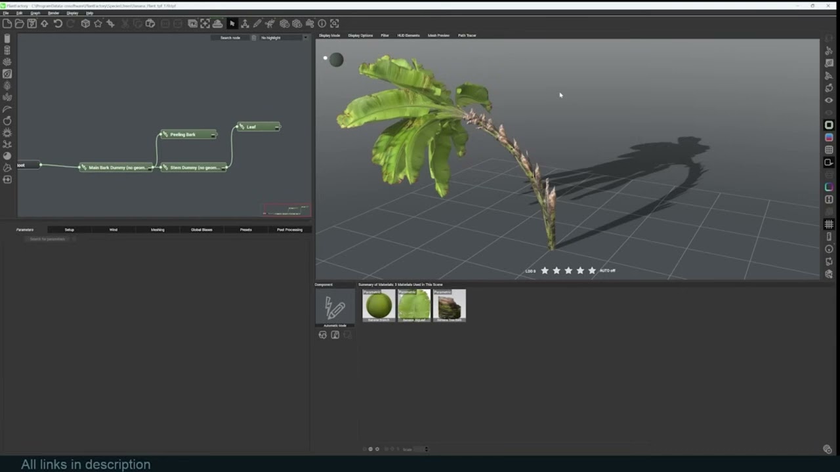840x472 pixels.
Task: Toggle the AUTO off label in viewport
Action: coord(607,271)
